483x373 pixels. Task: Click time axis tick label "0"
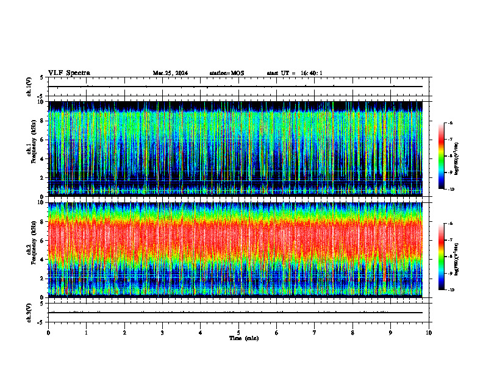coord(48,333)
